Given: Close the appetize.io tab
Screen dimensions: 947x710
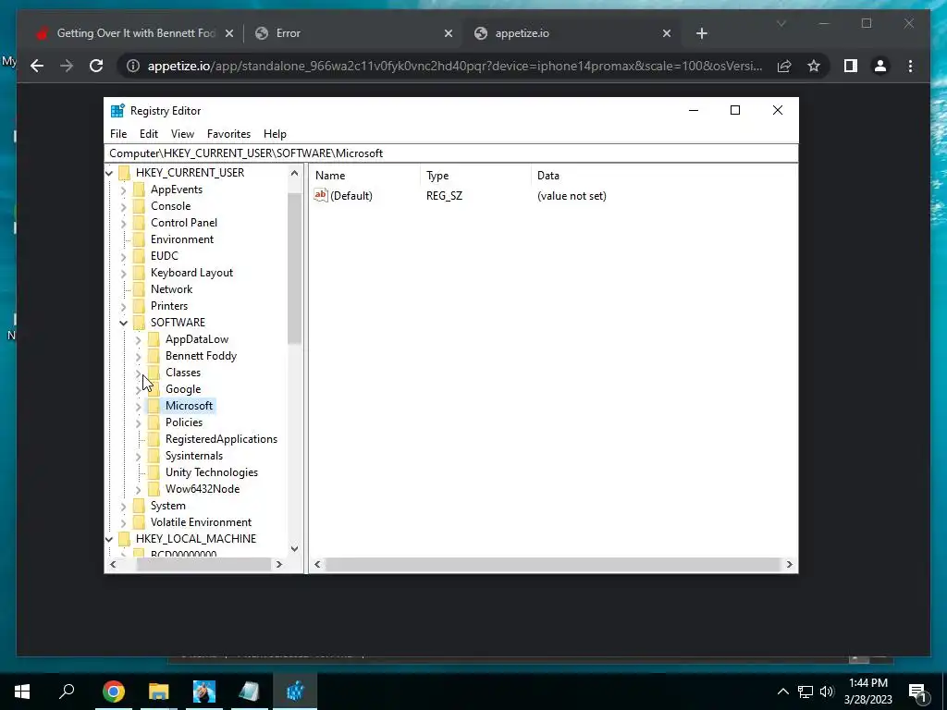Looking at the screenshot, I should pyautogui.click(x=666, y=33).
